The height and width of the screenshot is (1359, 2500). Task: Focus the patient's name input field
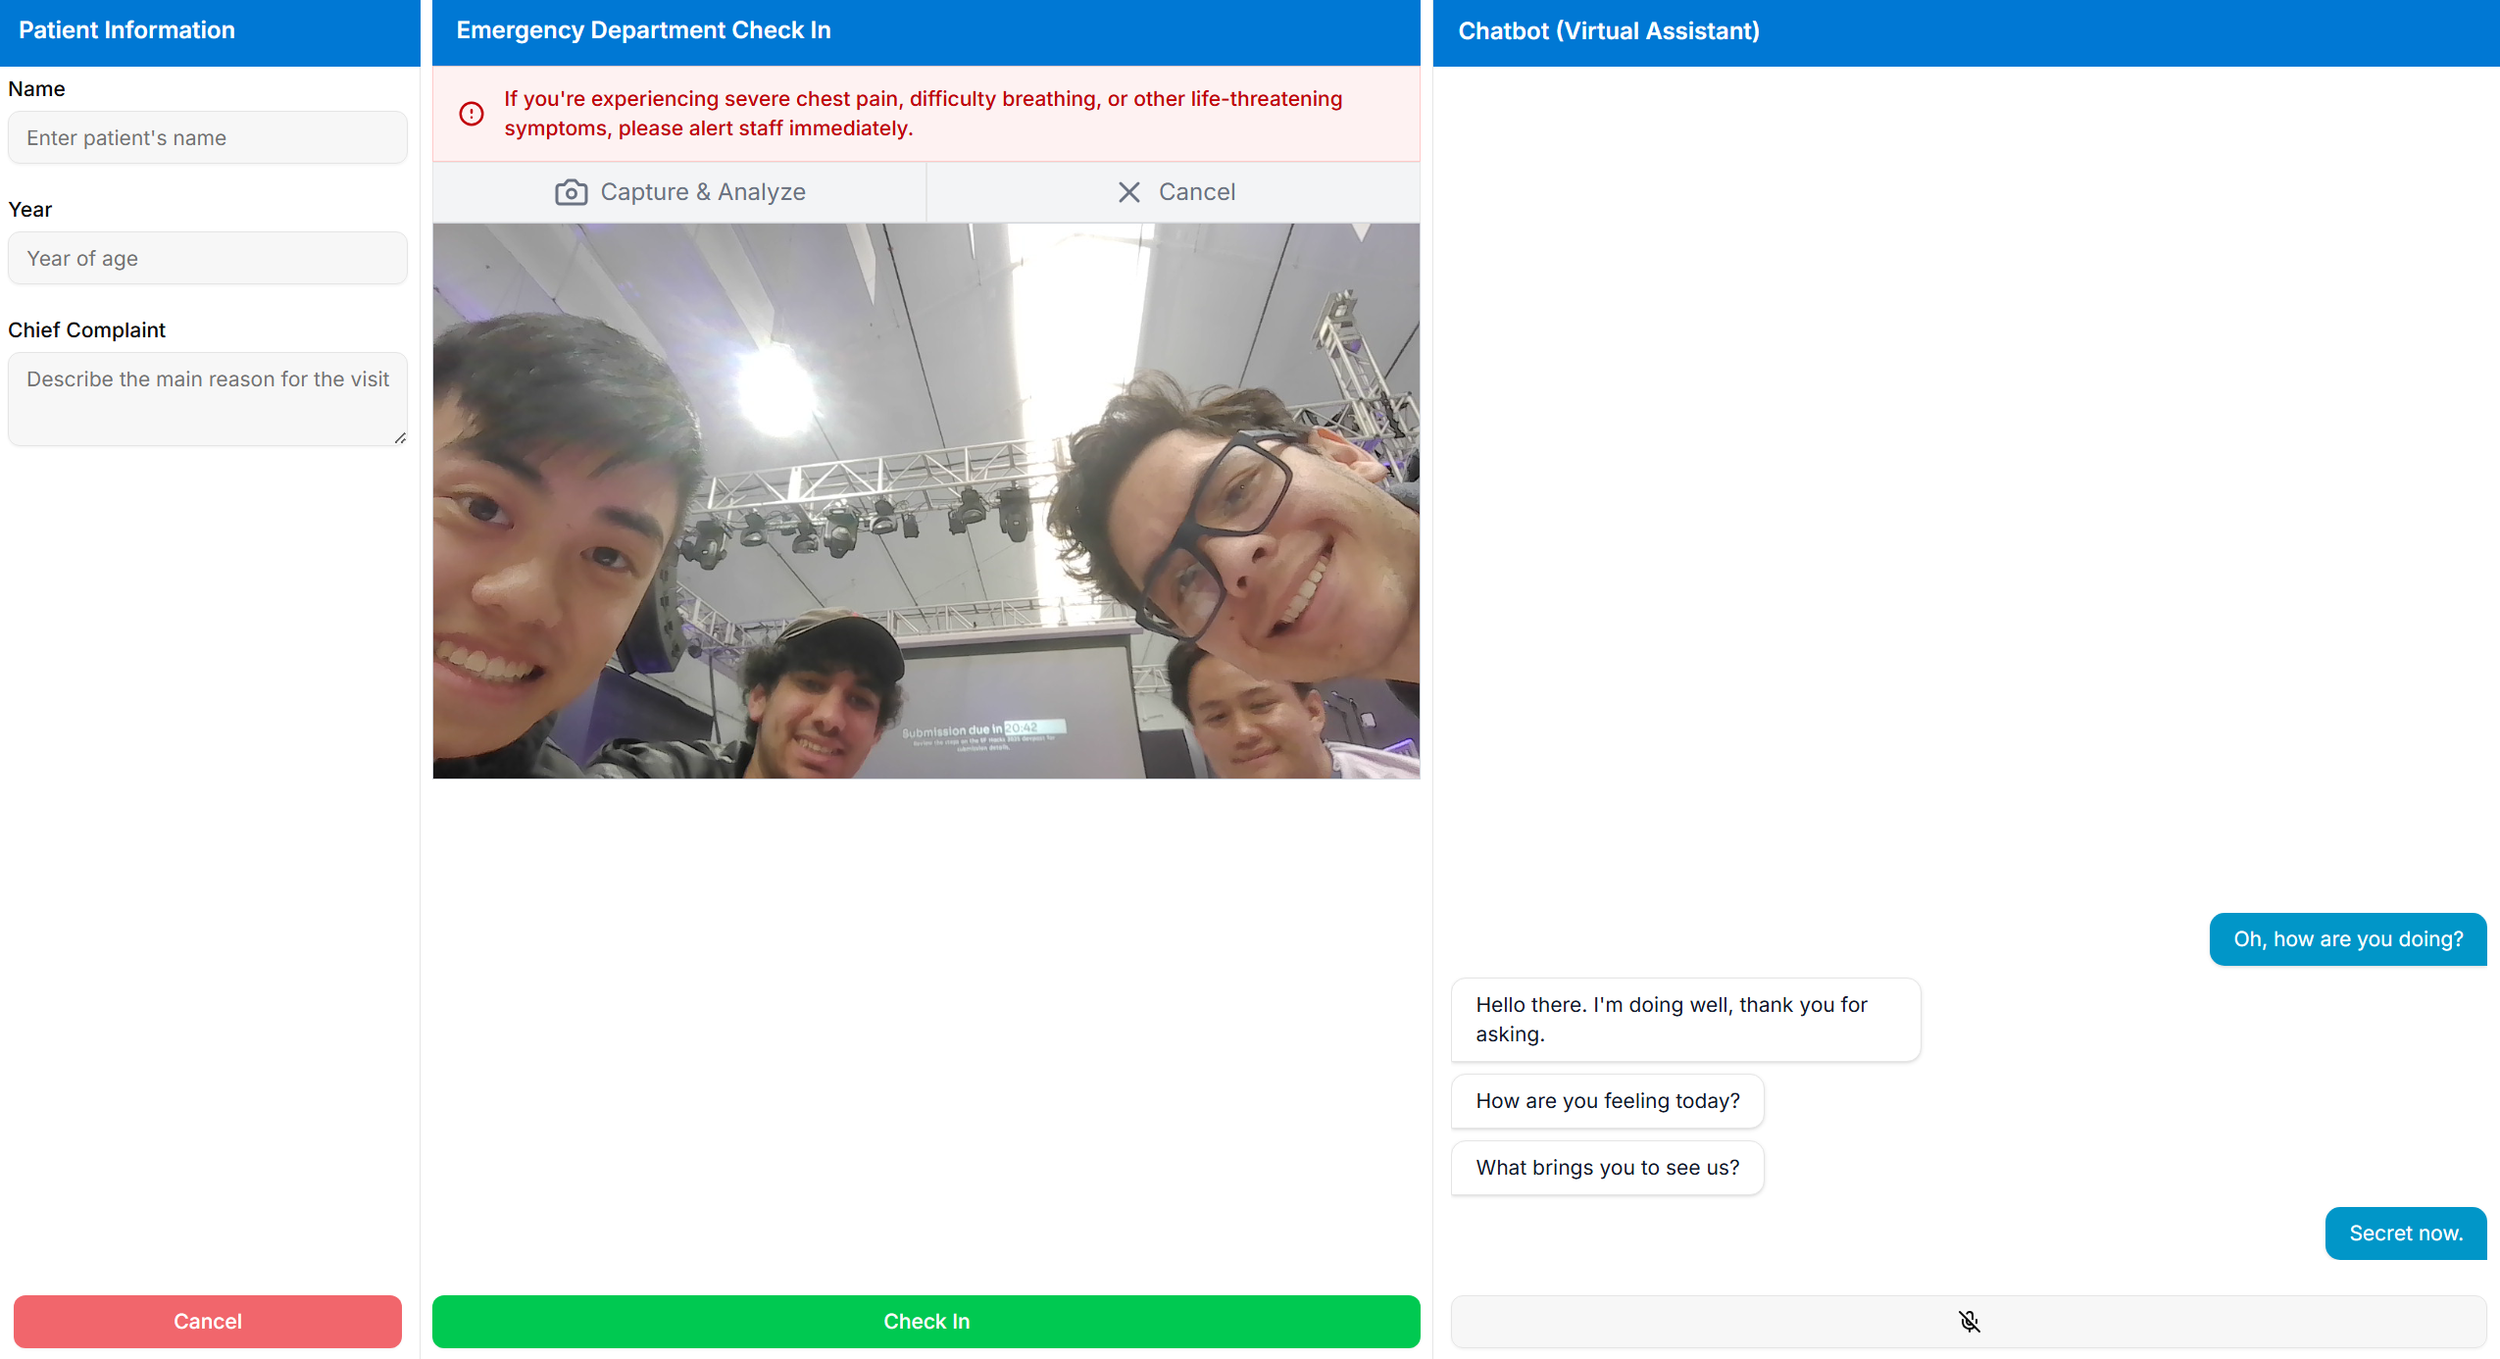[x=207, y=138]
